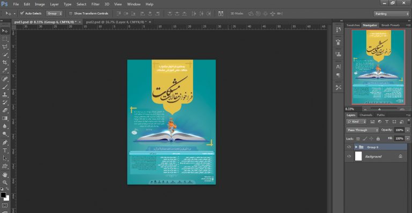This screenshot has height=213, width=412.
Task: Click the Auto-Align Layers icon
Action: pos(220,13)
